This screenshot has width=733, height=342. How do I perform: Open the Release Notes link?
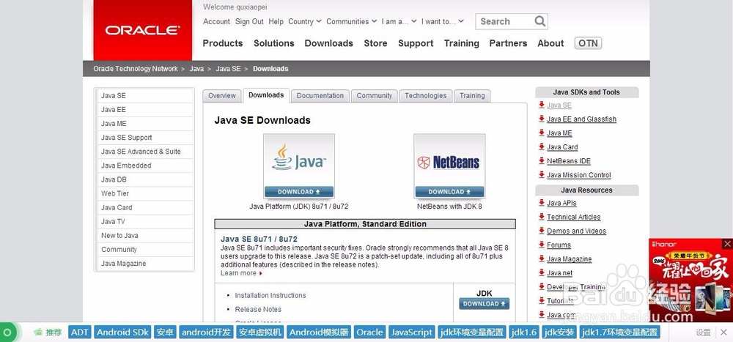(x=258, y=309)
